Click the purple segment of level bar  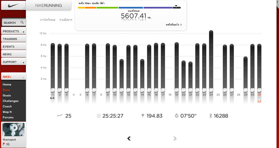coord(158,8)
